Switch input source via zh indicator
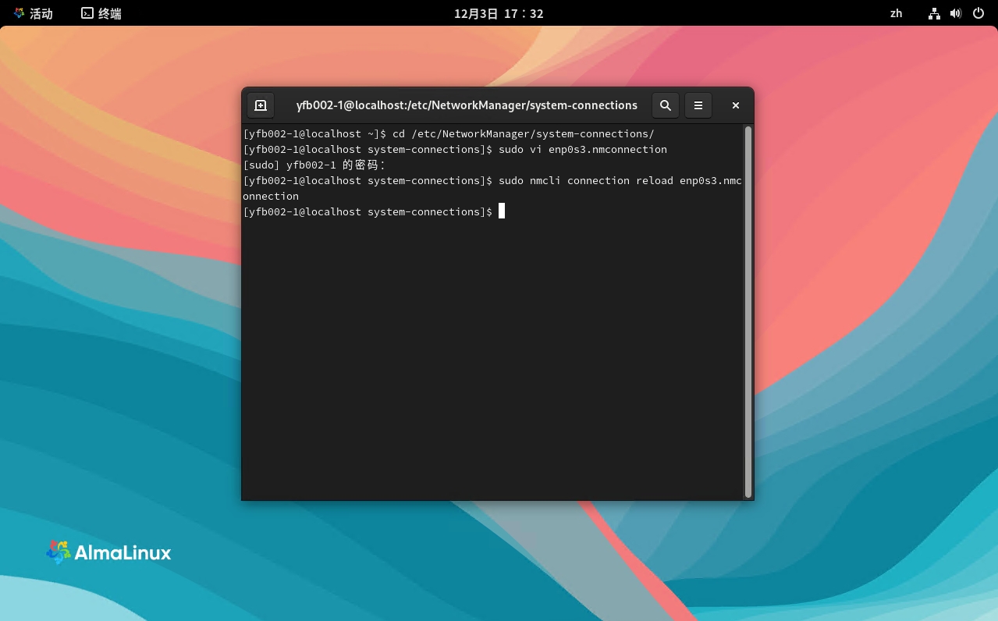This screenshot has height=621, width=998. point(896,13)
